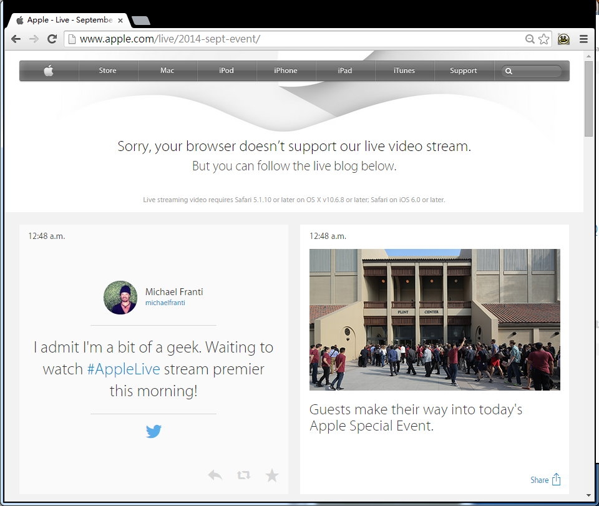
Task: Go back using the browser back arrow
Action: pos(16,39)
